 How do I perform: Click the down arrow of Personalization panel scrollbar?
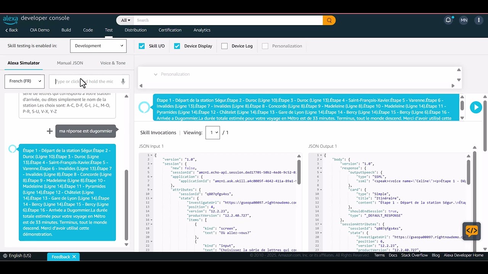[x=459, y=80]
